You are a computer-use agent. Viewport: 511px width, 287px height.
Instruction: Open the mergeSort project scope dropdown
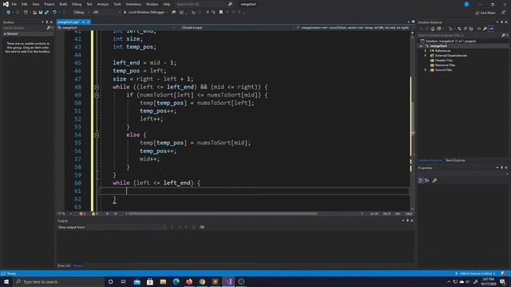pyautogui.click(x=116, y=28)
